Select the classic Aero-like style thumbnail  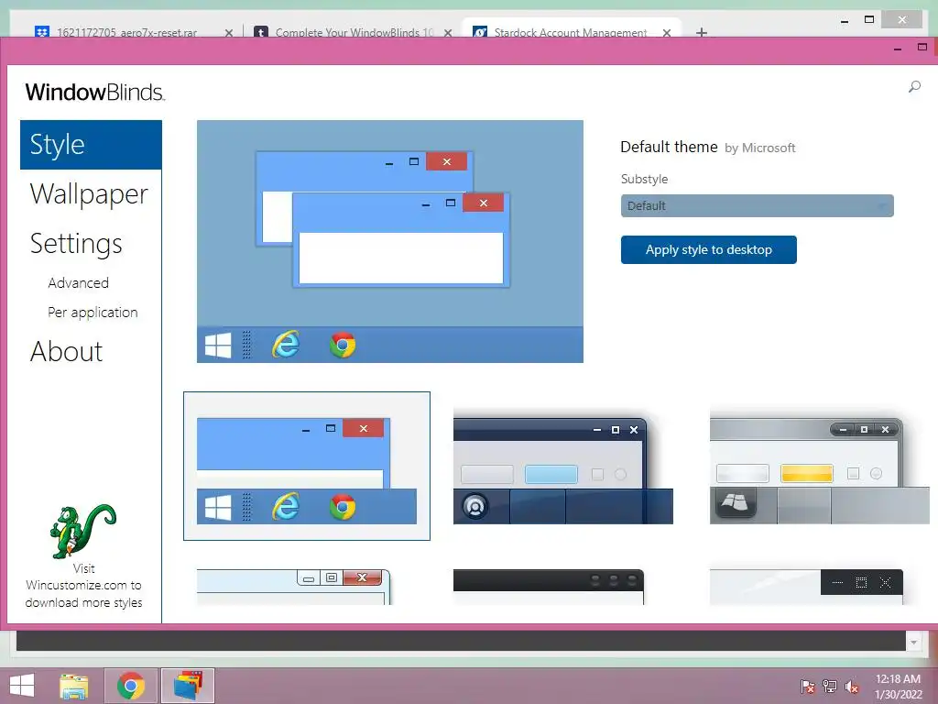point(294,587)
